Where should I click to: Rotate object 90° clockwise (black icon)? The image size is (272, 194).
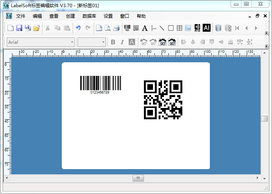coord(172,42)
